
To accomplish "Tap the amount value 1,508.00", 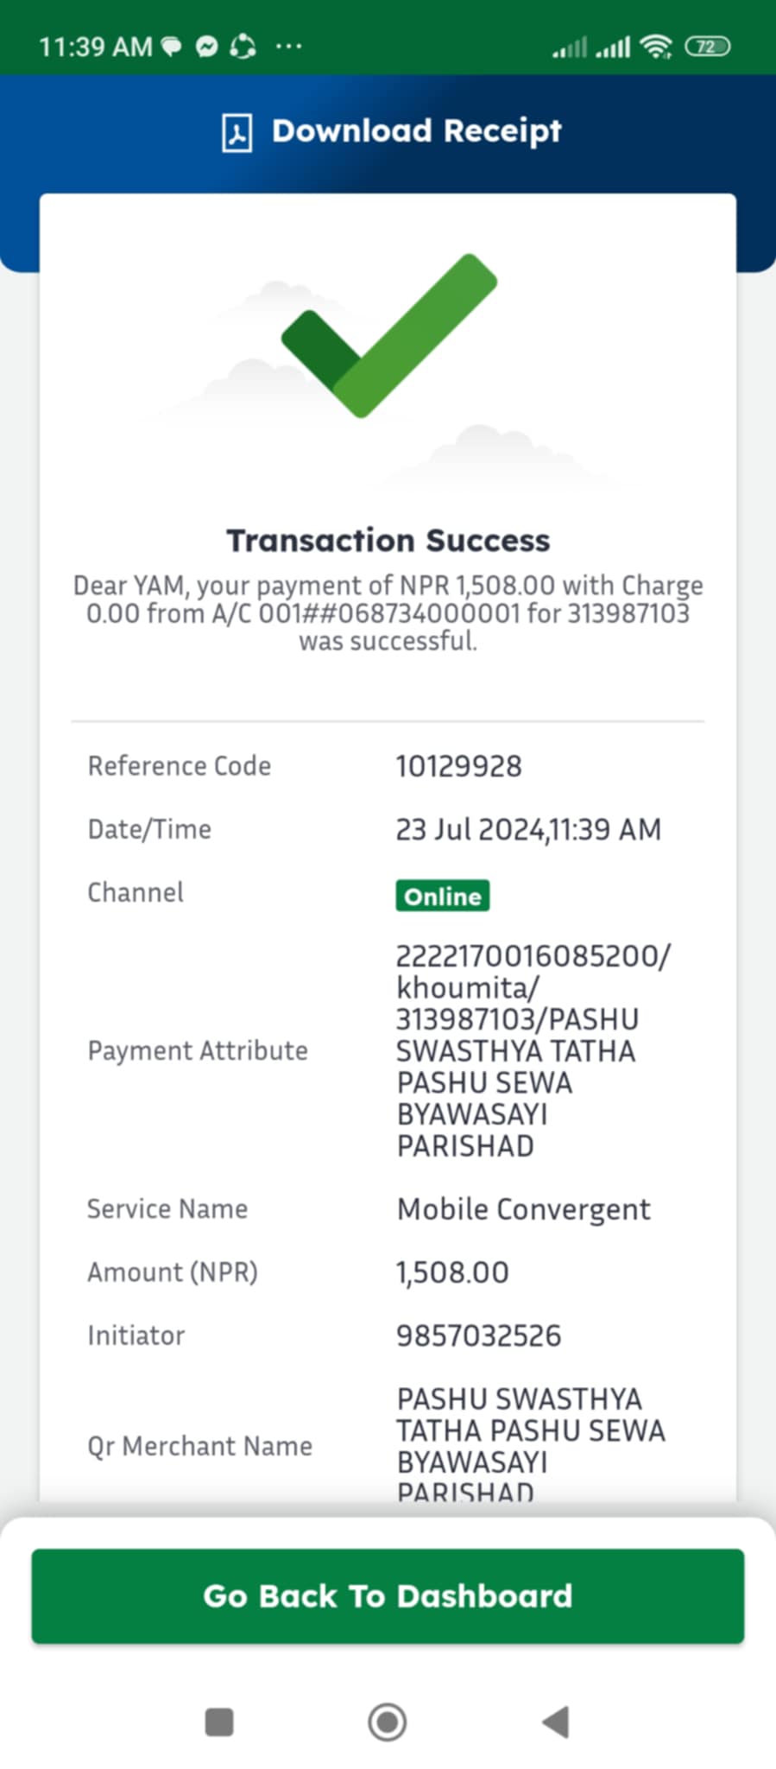I will (452, 1272).
